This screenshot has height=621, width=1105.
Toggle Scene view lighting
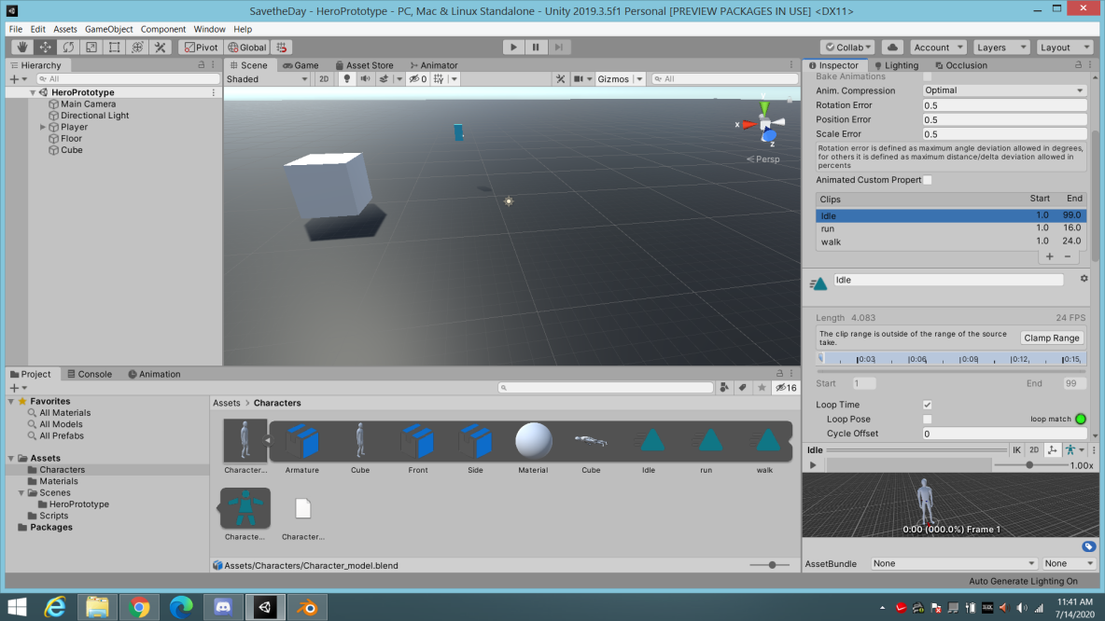point(346,78)
